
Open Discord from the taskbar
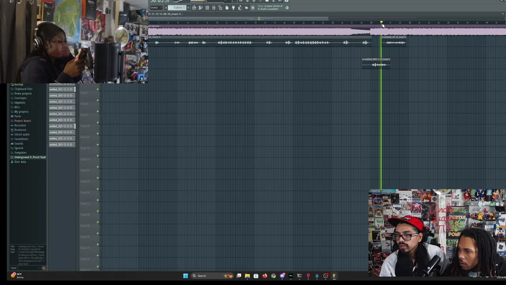click(x=282, y=276)
